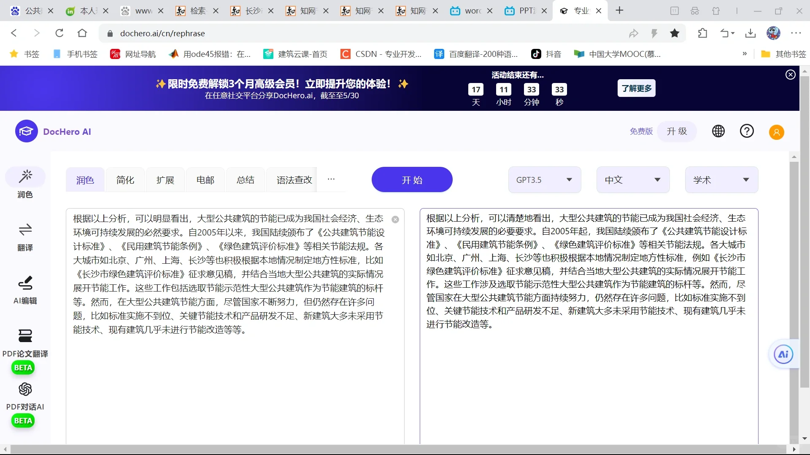Open the help question mark icon

[747, 131]
